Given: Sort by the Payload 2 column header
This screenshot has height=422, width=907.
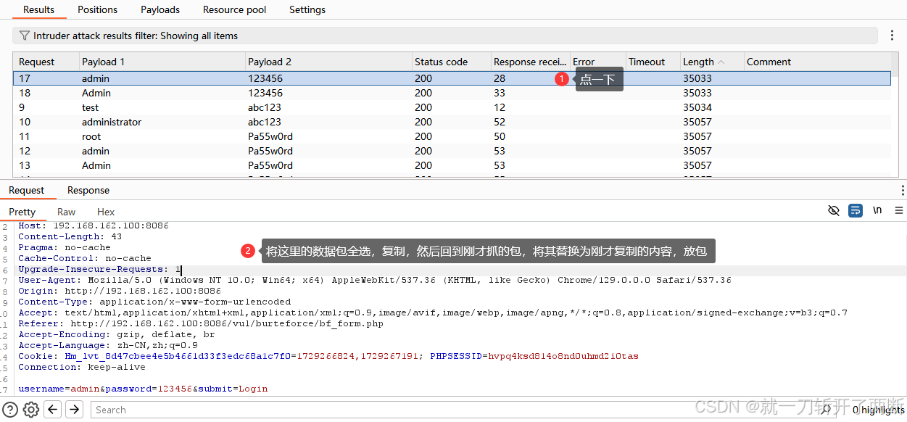Looking at the screenshot, I should (328, 62).
